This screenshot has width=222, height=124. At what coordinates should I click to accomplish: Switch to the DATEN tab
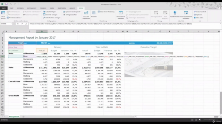coord(52,8)
